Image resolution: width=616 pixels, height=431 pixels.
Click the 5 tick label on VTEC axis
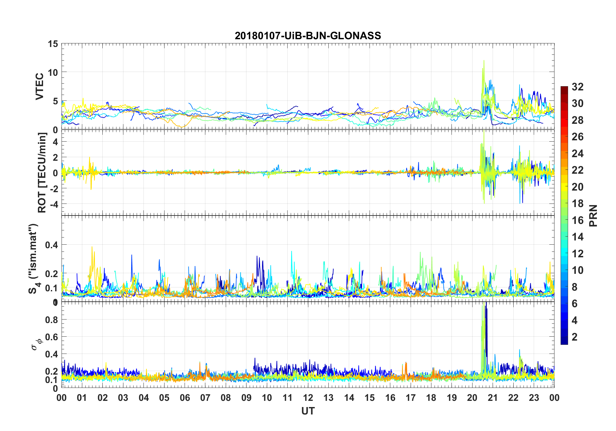55,101
